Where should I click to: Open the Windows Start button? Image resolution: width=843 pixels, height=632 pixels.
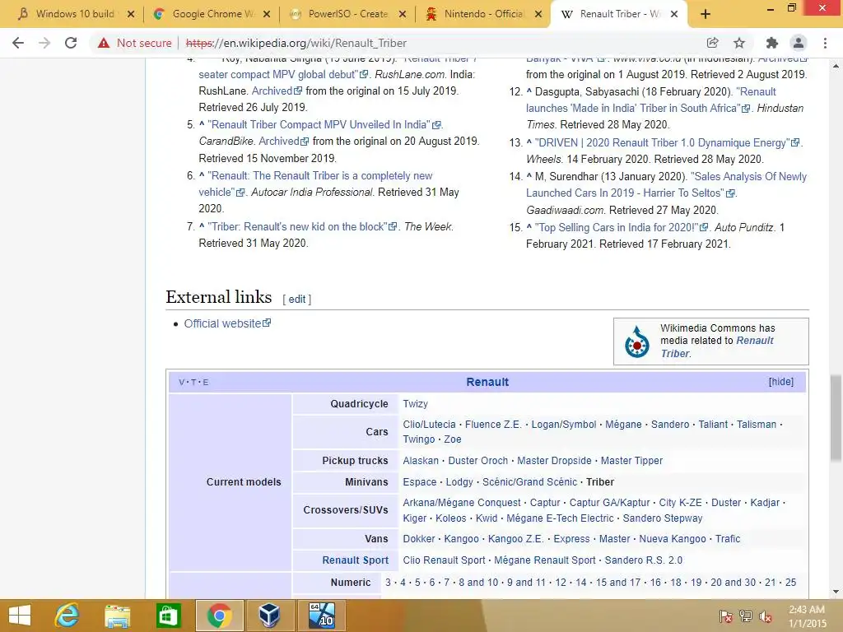click(x=20, y=616)
